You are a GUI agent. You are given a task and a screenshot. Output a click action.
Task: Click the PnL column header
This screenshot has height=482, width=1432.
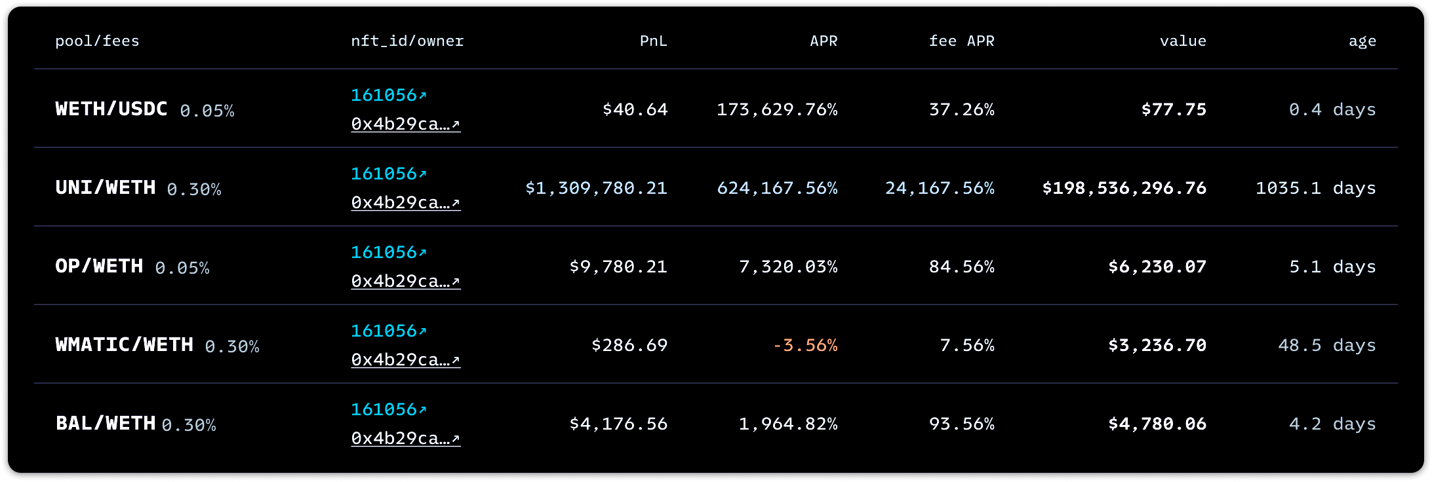pyautogui.click(x=653, y=41)
